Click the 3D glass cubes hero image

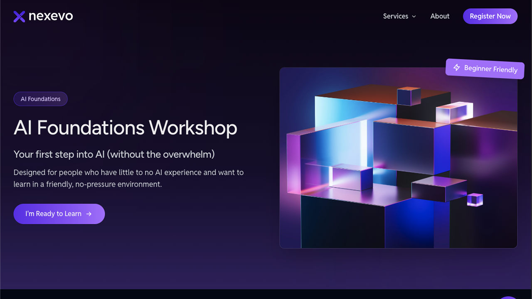coord(398,158)
